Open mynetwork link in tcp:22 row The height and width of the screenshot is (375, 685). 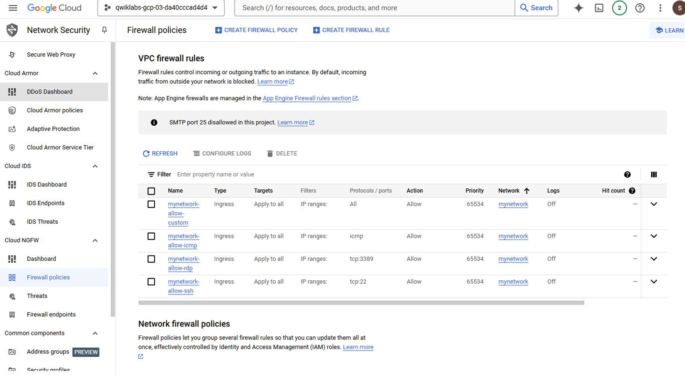click(x=513, y=282)
